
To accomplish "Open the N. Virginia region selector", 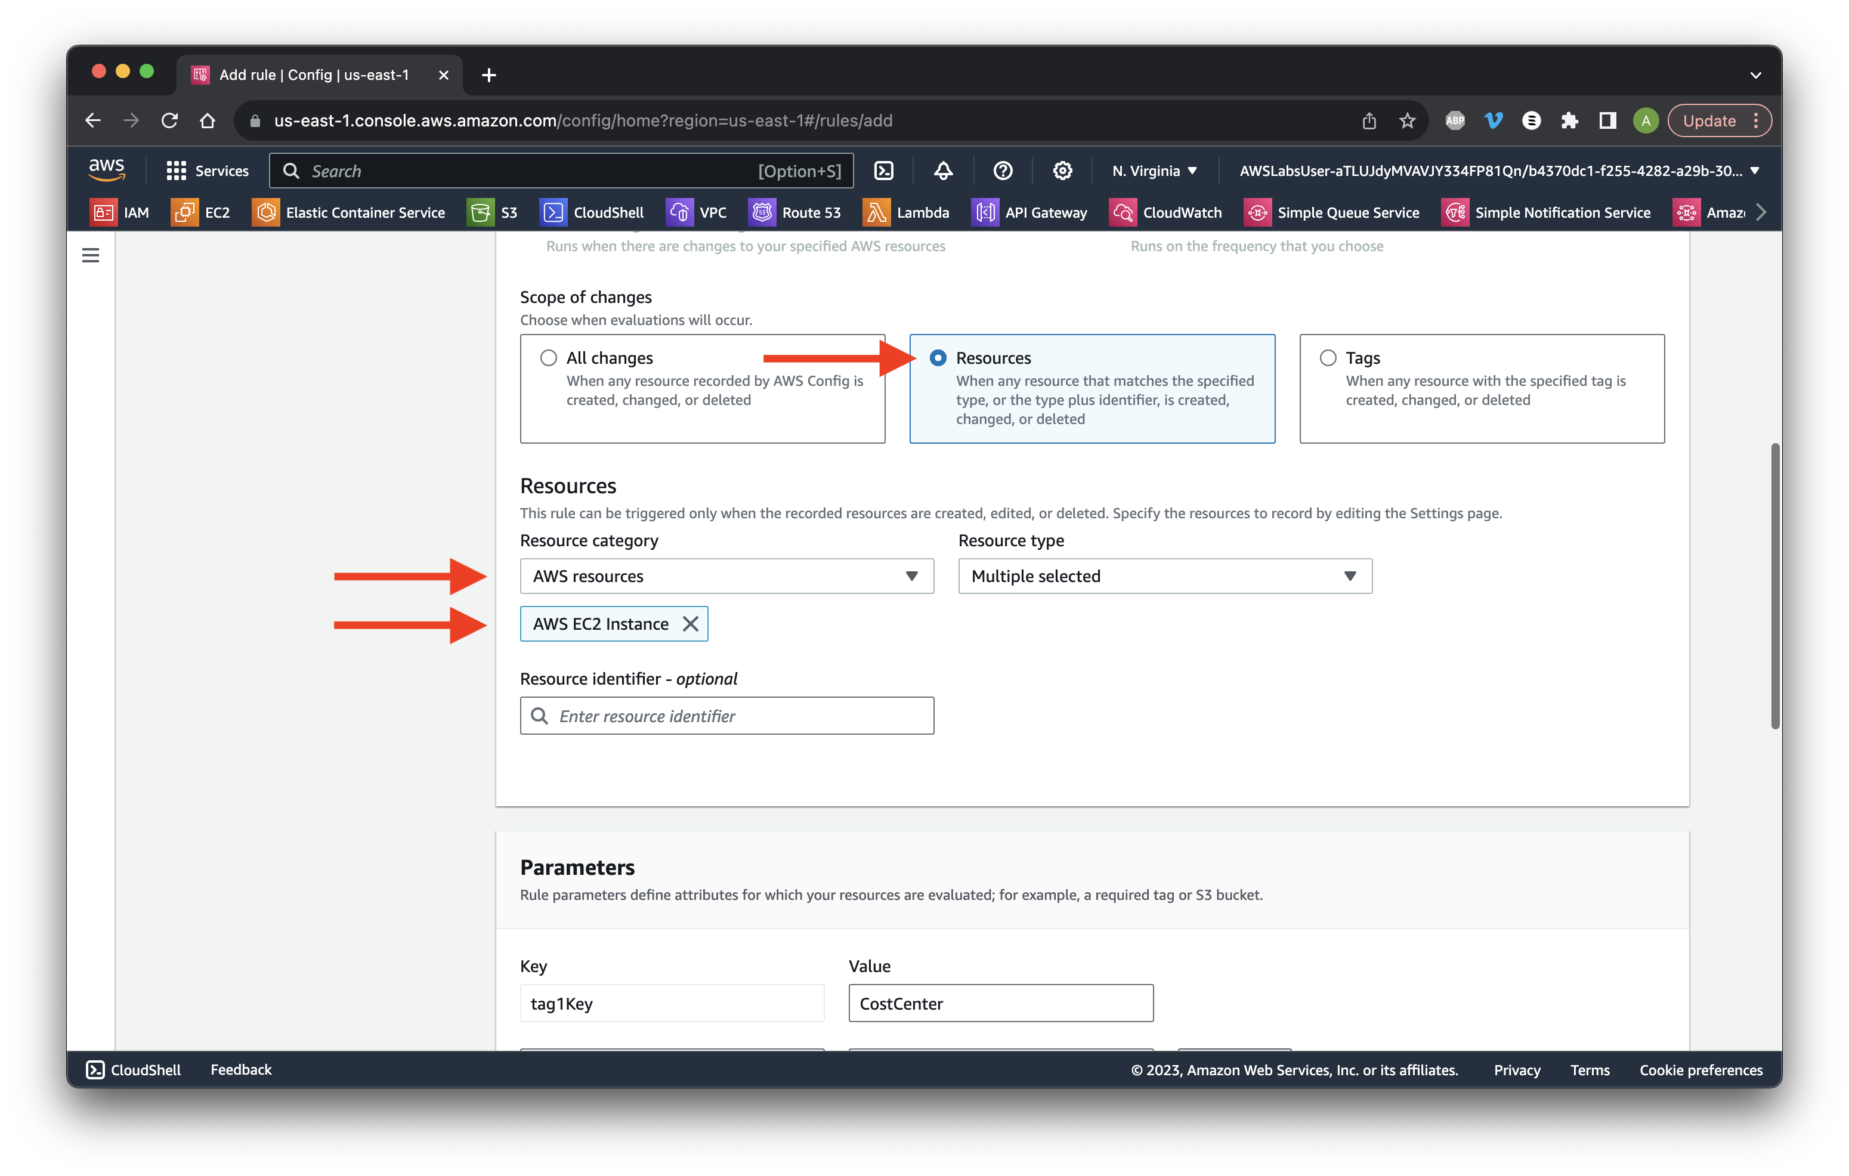I will pyautogui.click(x=1154, y=171).
